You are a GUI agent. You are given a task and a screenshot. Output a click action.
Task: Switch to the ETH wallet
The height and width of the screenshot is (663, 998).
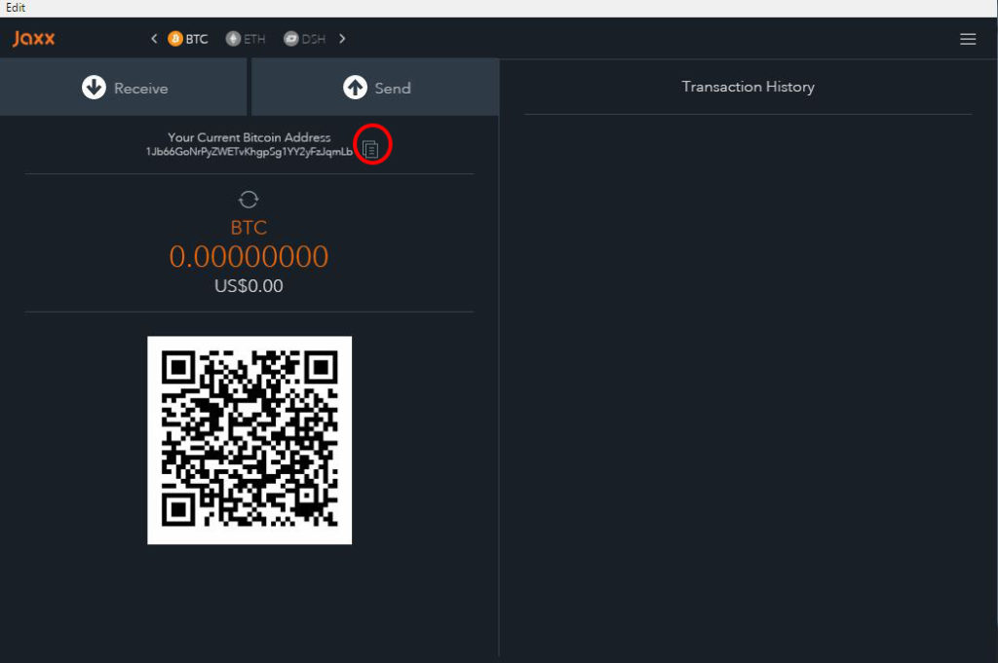click(x=246, y=39)
